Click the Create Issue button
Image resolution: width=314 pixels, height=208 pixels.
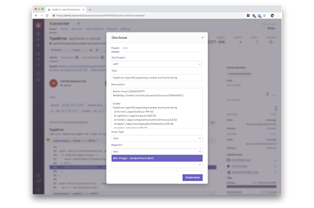tap(193, 177)
